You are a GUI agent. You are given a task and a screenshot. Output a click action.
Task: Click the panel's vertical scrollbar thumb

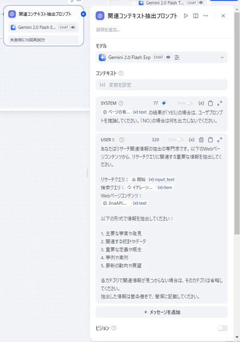237,123
